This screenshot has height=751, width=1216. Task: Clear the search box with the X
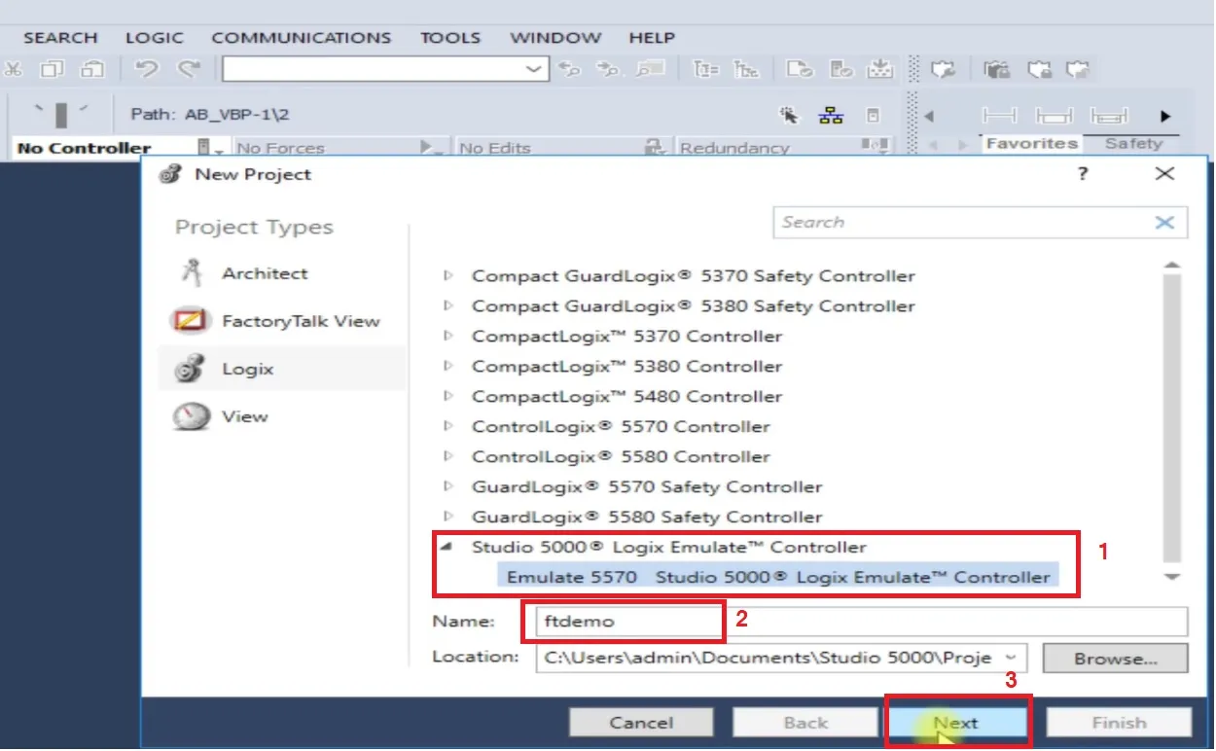1164,222
